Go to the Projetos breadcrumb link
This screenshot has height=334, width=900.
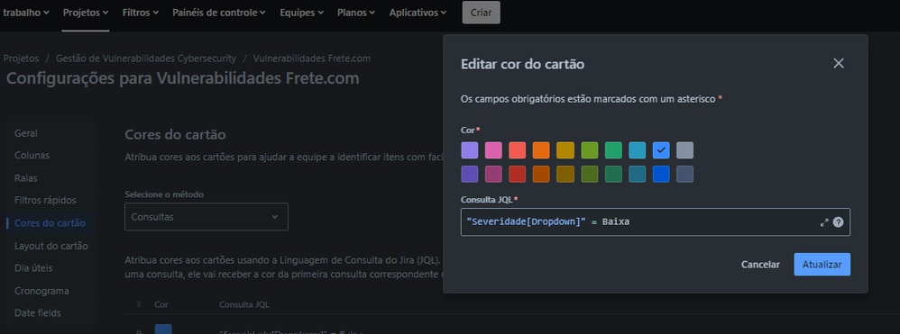point(22,59)
